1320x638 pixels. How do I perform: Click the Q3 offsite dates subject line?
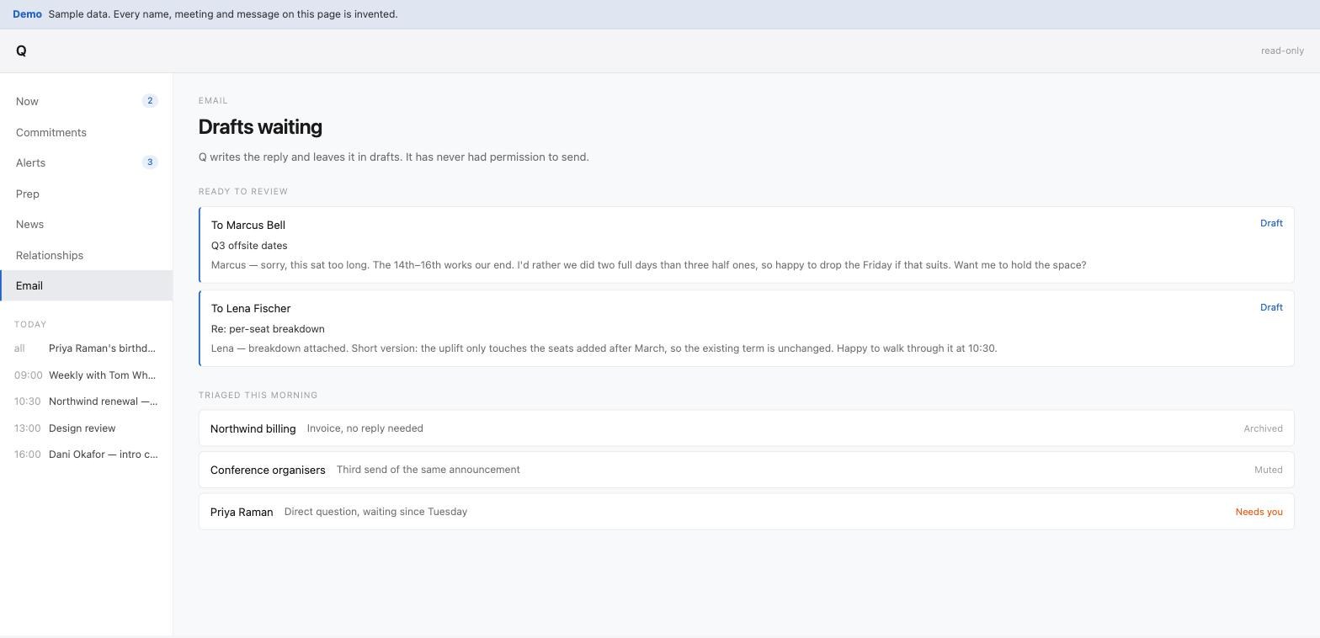click(249, 246)
